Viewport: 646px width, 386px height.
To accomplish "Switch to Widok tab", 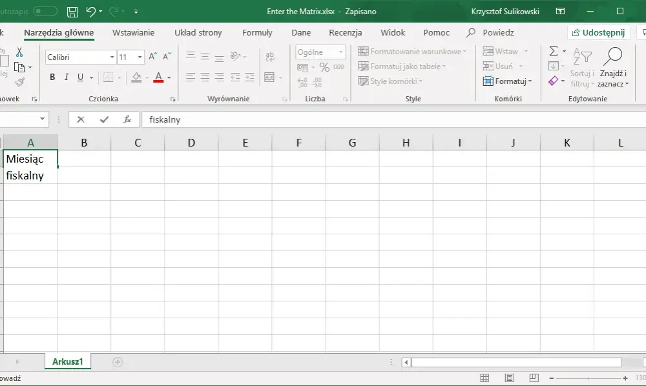I will [x=393, y=32].
